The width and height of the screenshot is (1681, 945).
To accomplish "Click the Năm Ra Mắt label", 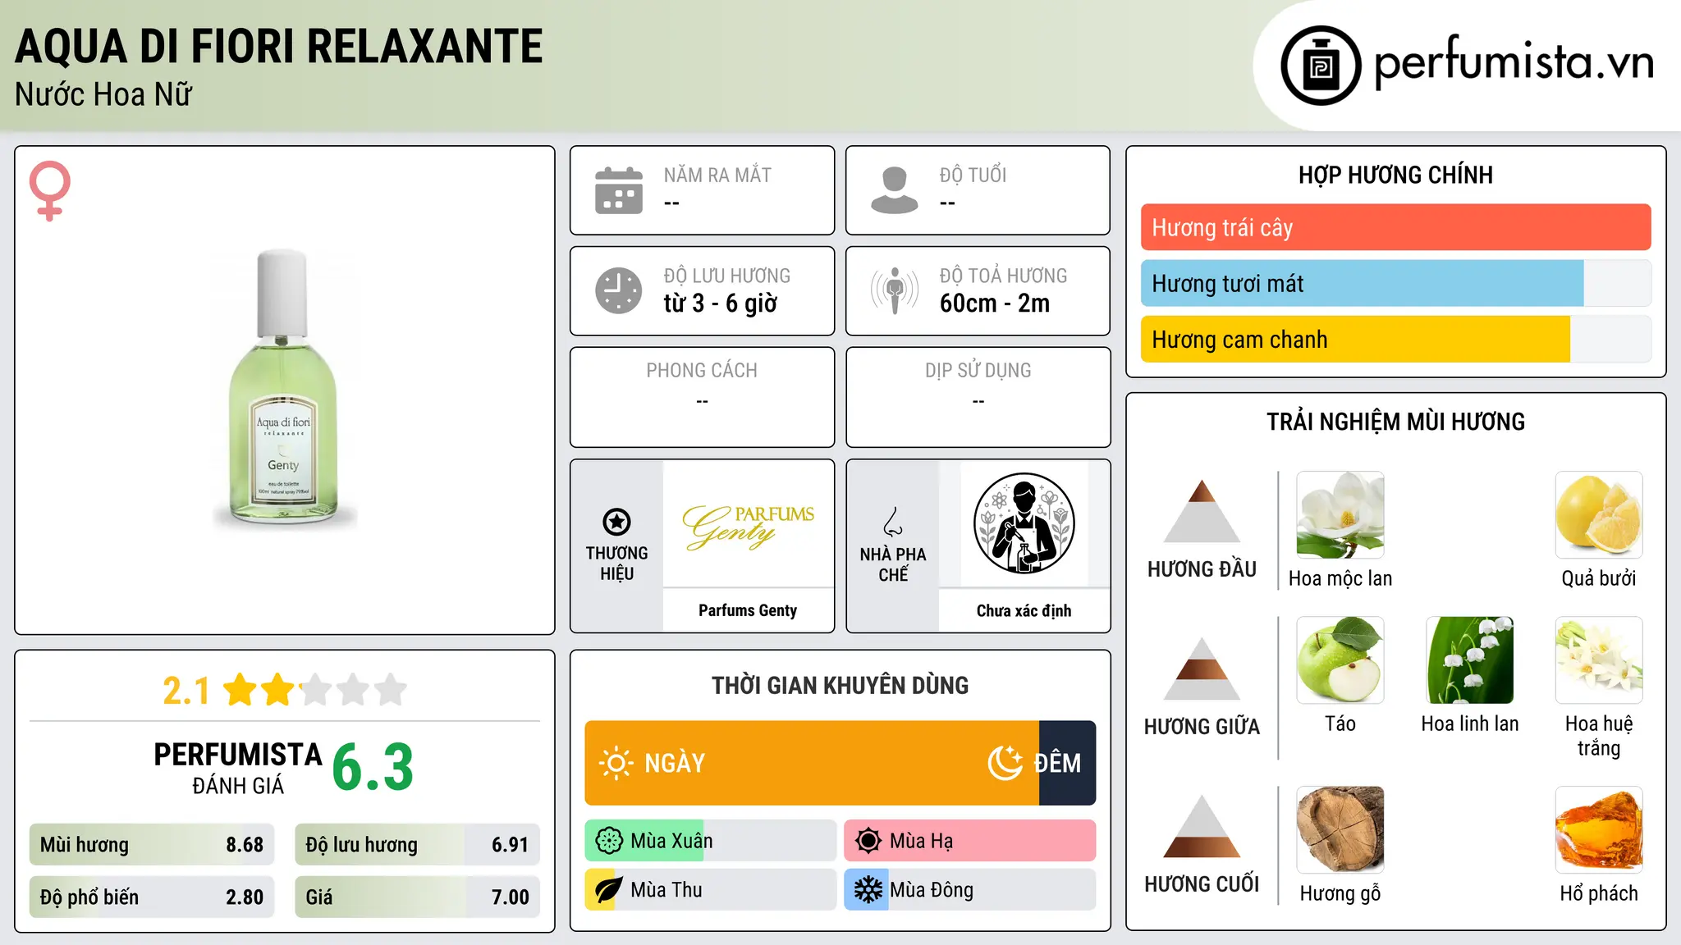I will tap(717, 175).
